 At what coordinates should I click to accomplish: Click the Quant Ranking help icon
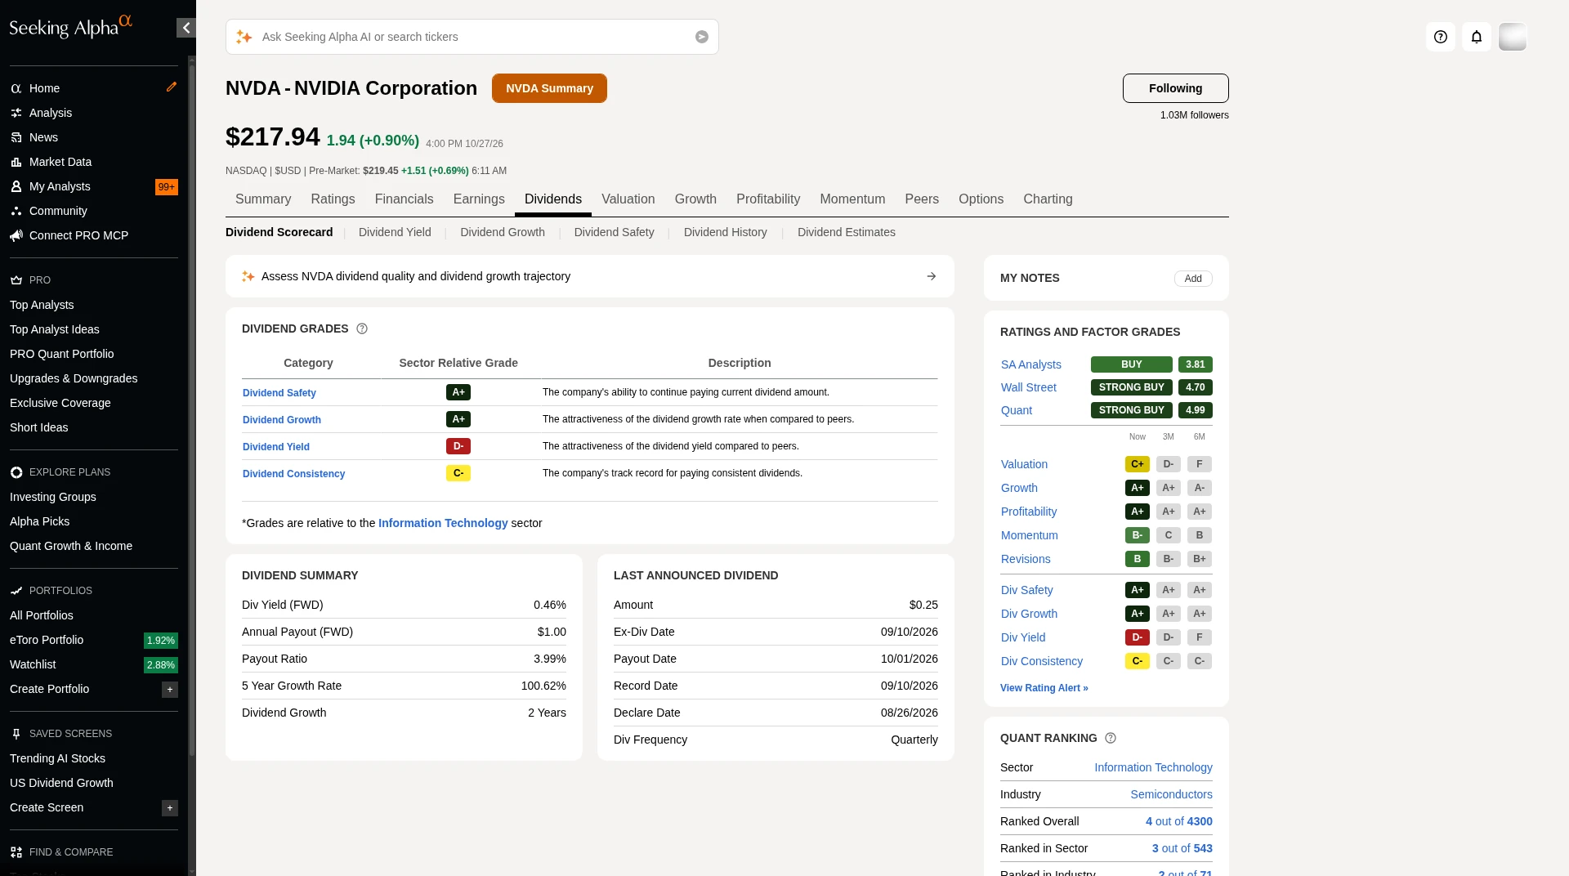tap(1111, 738)
